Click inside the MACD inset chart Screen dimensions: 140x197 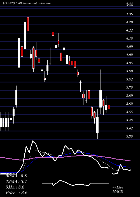point(77,183)
